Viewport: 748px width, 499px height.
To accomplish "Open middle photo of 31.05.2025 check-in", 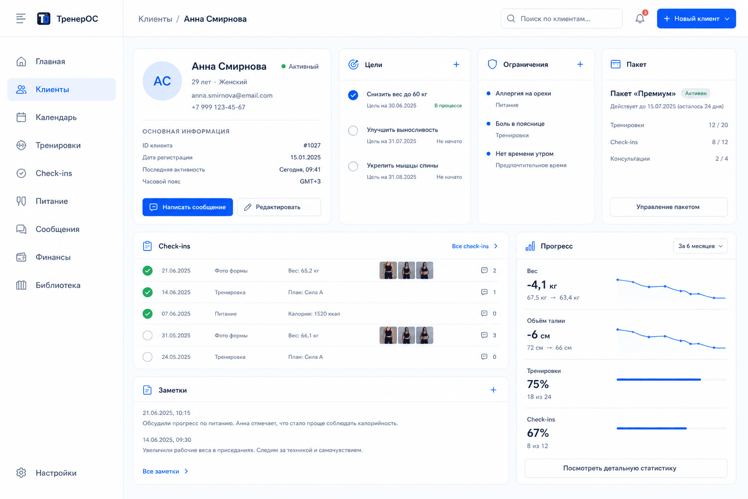I will point(406,335).
